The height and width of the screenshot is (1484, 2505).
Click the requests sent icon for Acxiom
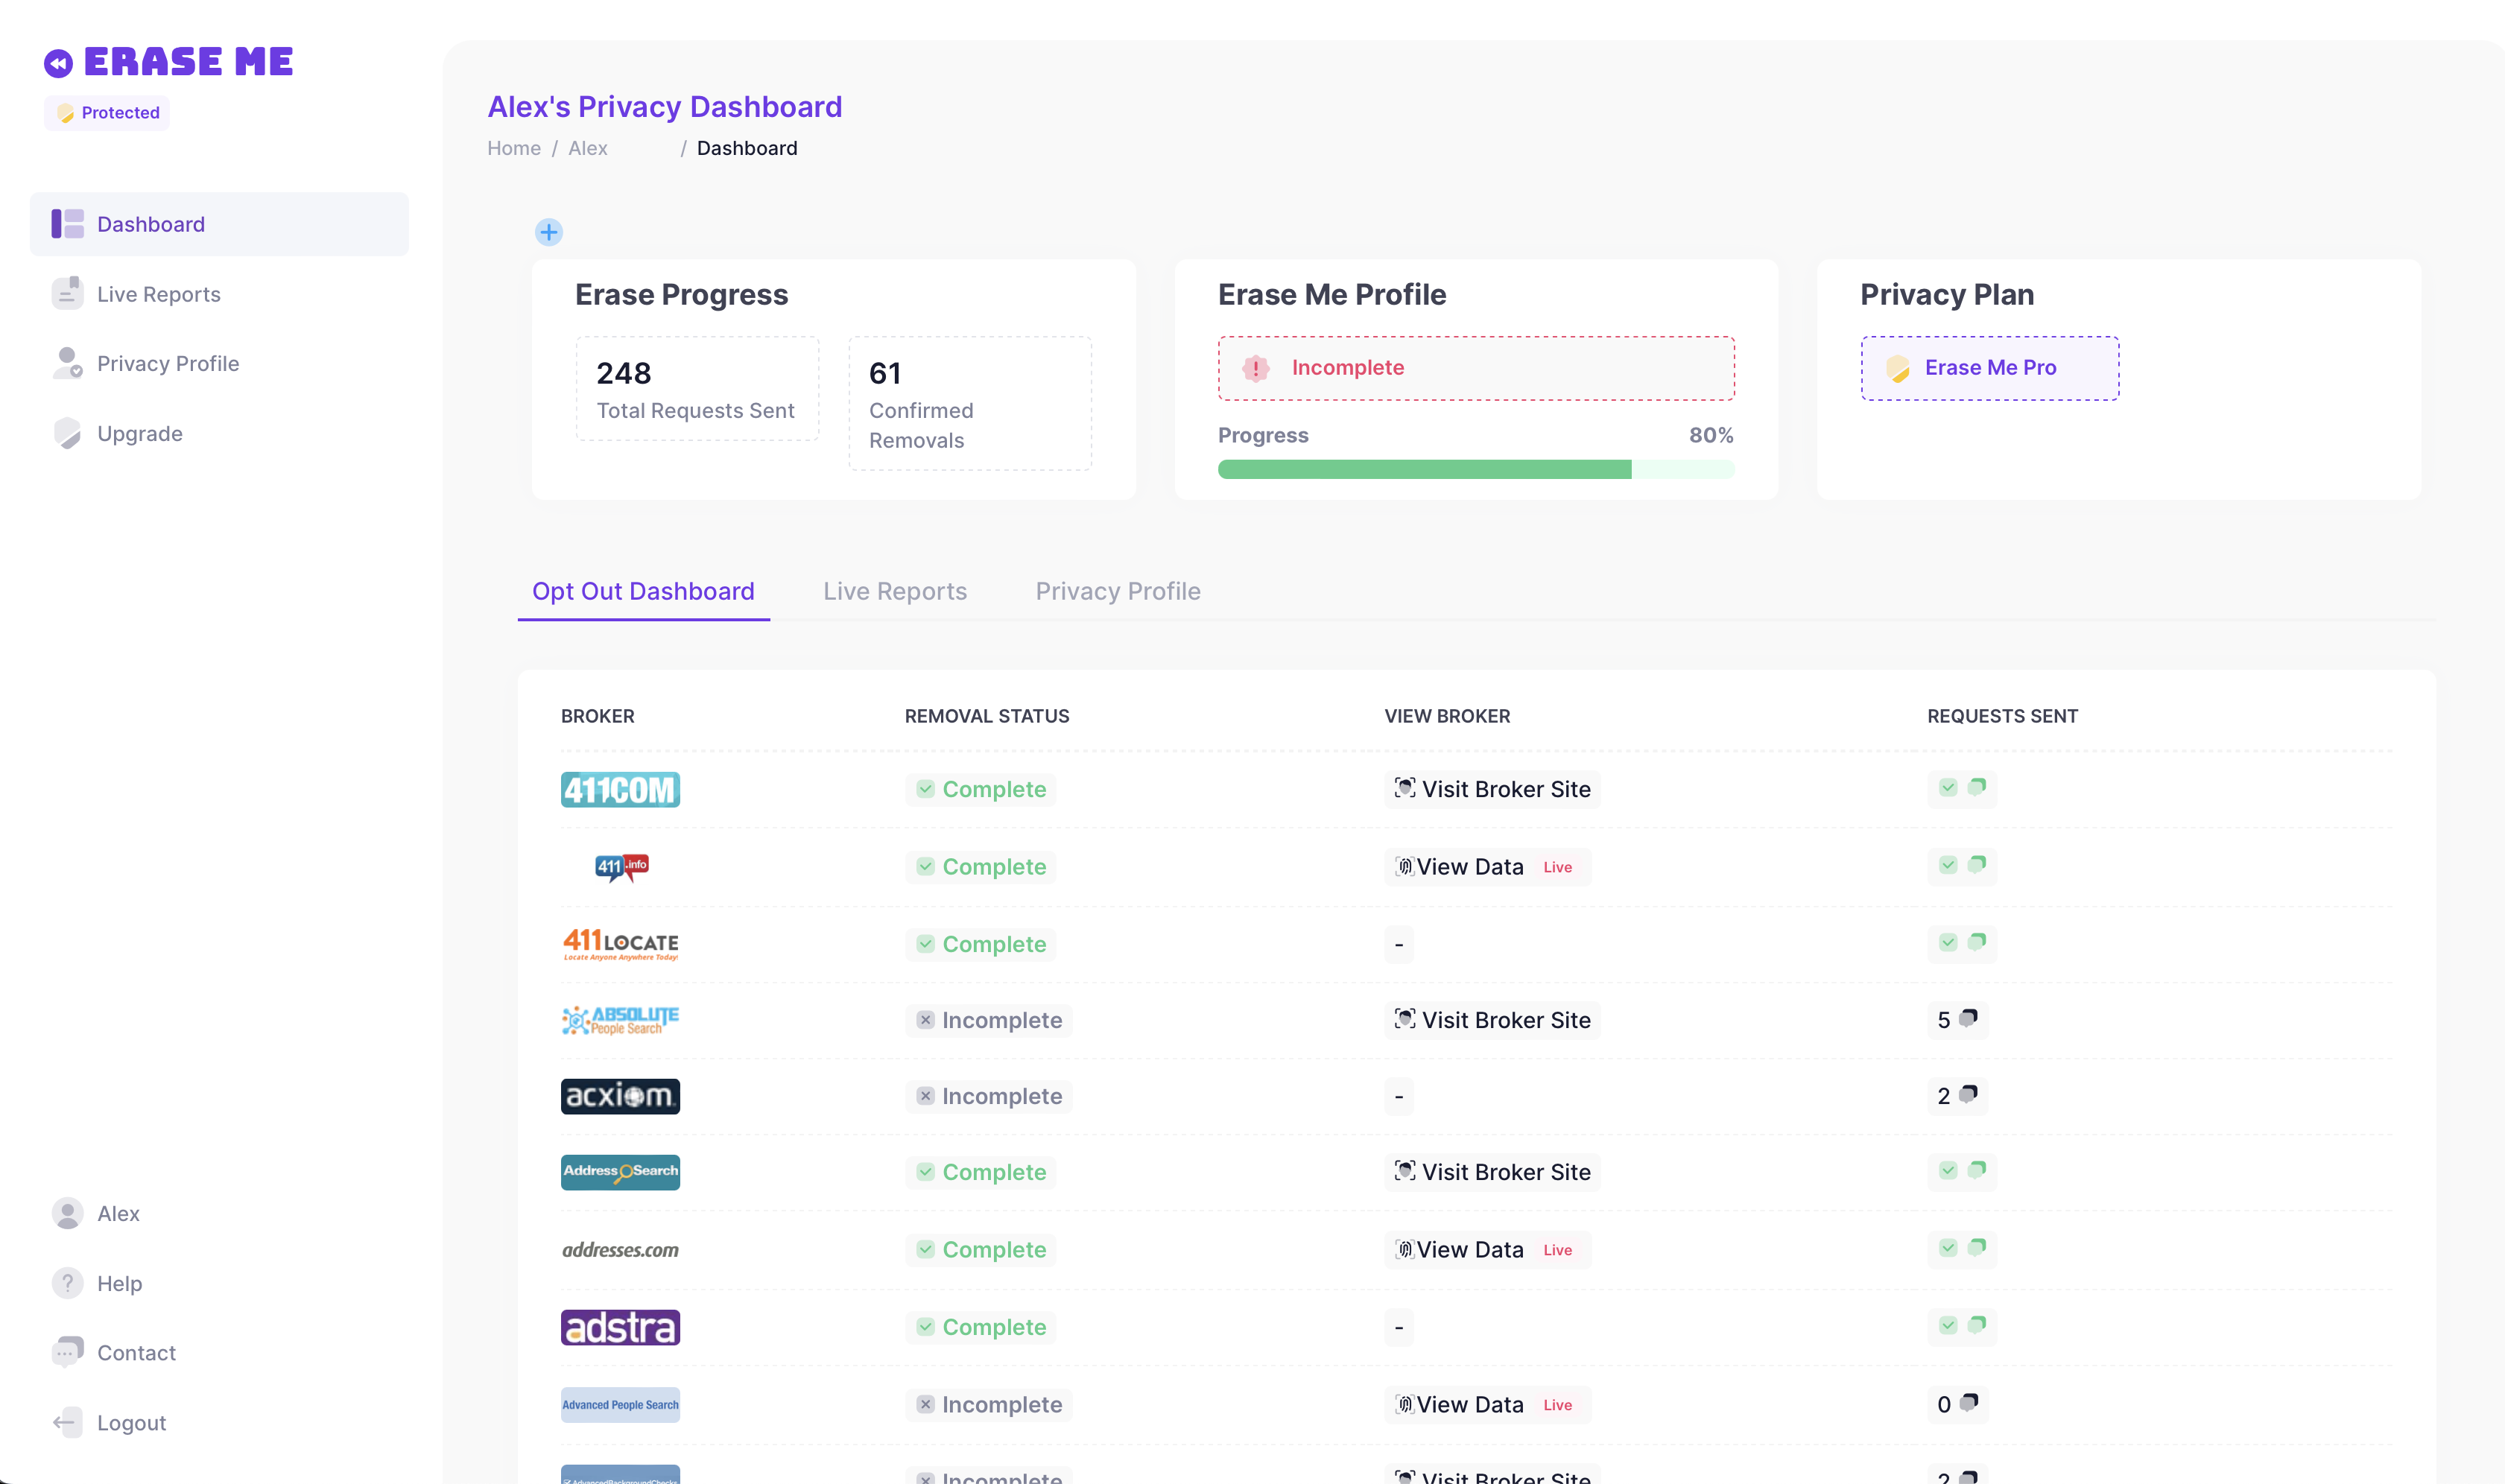[x=1968, y=1094]
